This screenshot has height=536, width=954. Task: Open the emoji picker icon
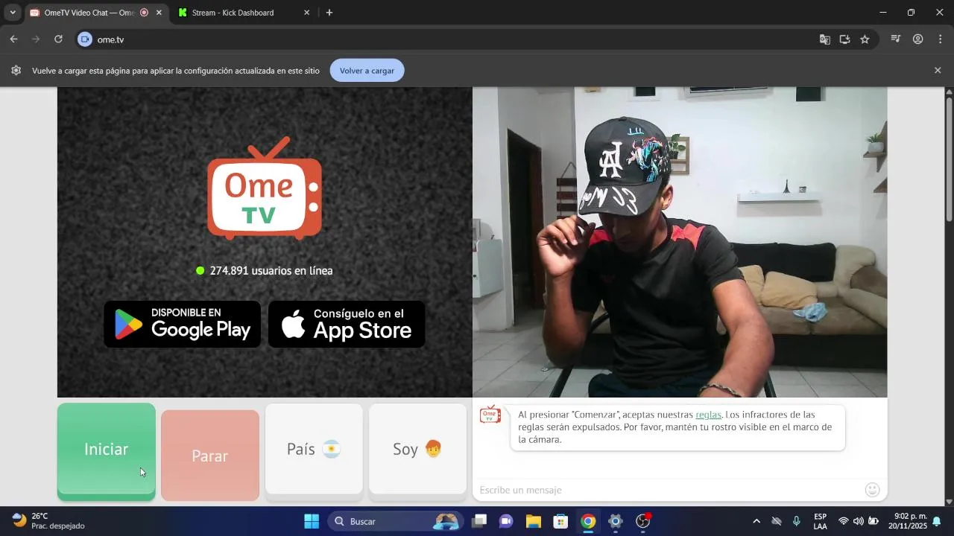[x=873, y=490]
